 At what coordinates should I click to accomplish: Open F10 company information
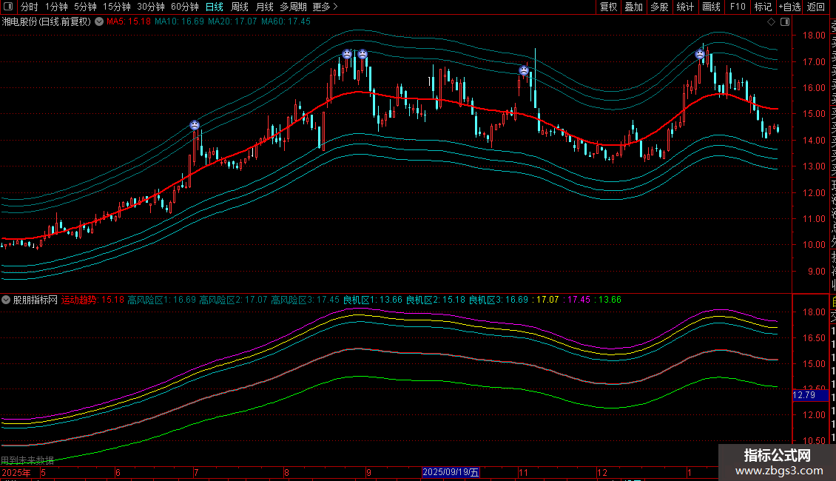pos(738,7)
